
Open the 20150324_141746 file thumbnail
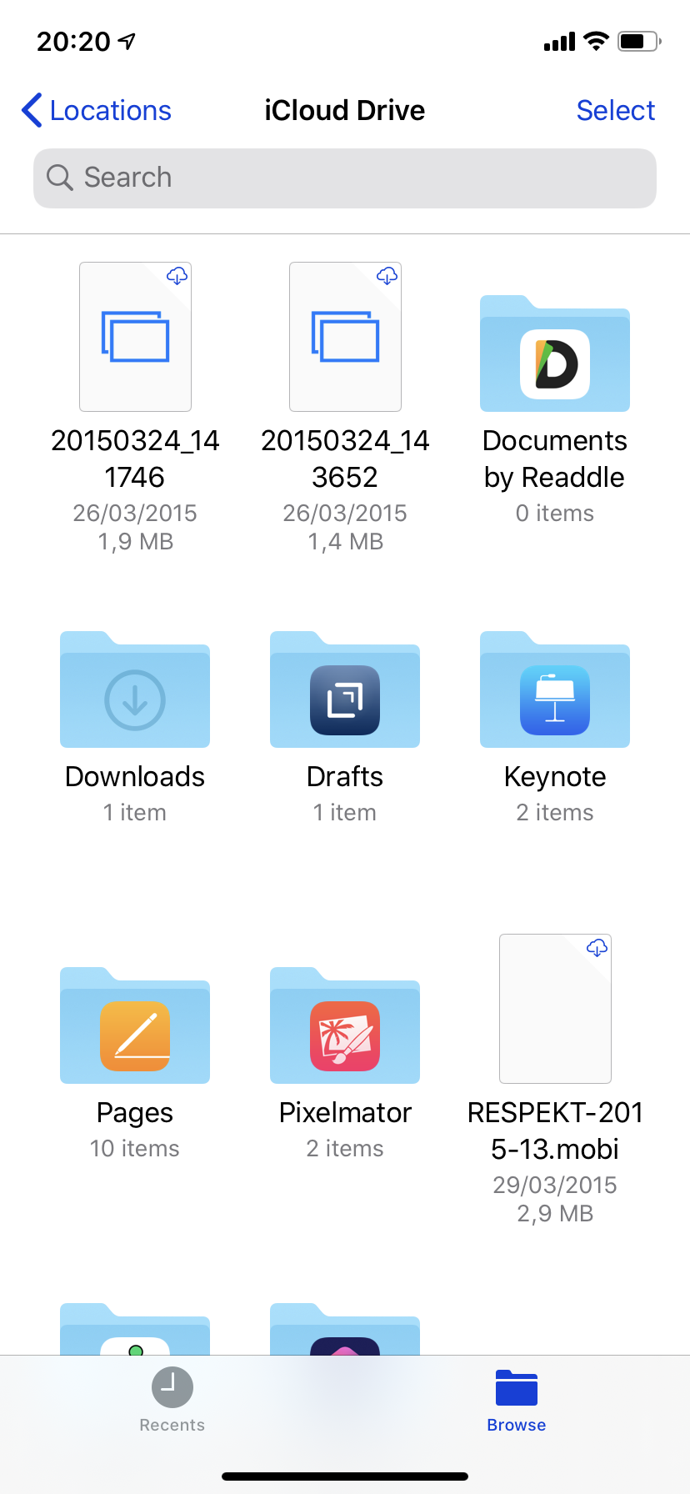(135, 337)
